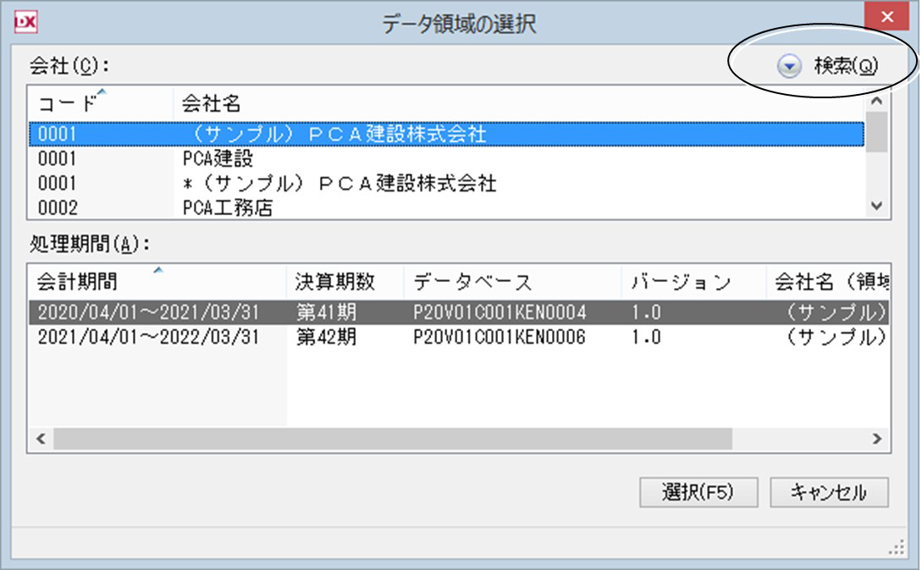Click version 1.0 in the 第42期 row
This screenshot has height=570, width=922.
[x=646, y=337]
